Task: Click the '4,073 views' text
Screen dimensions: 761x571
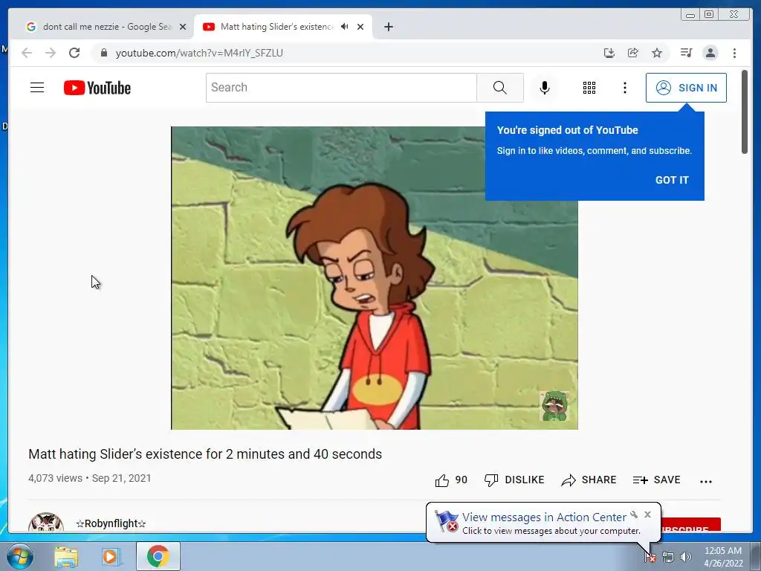Action: [x=55, y=478]
